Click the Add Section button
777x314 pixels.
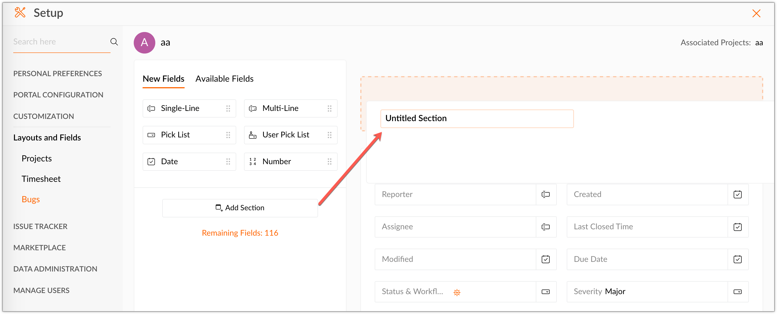(240, 207)
